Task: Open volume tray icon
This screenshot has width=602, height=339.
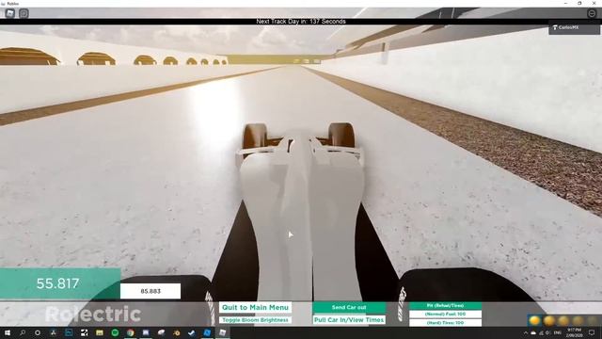Action: pyautogui.click(x=547, y=332)
